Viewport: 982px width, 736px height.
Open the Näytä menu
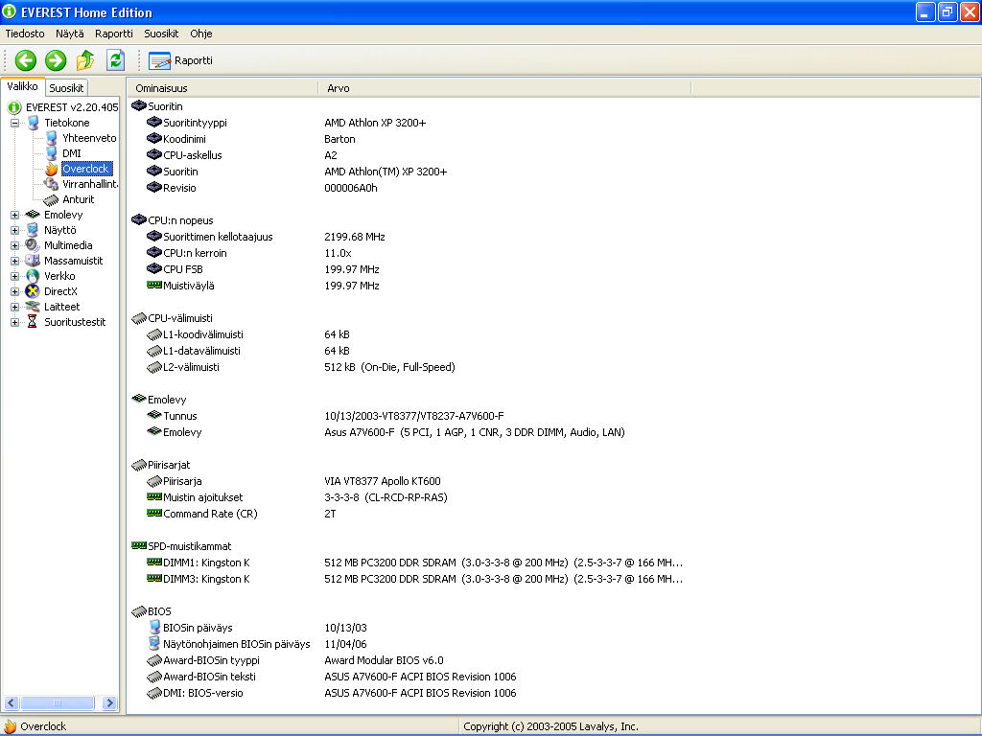coord(69,34)
